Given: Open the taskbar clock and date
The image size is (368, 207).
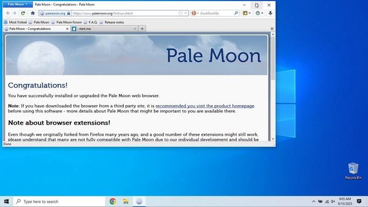Looking at the screenshot, I should pyautogui.click(x=345, y=201).
